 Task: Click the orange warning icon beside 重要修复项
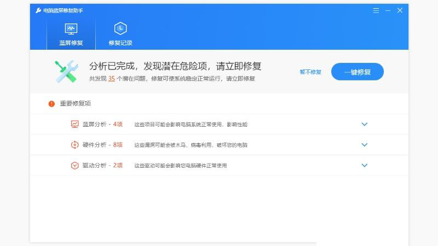pyautogui.click(x=51, y=103)
